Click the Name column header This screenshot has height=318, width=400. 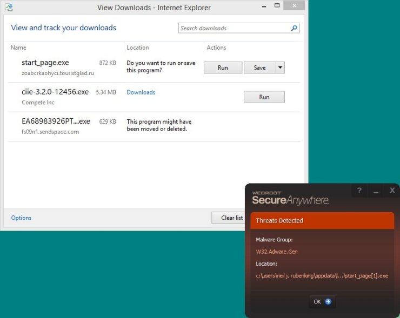tap(18, 48)
